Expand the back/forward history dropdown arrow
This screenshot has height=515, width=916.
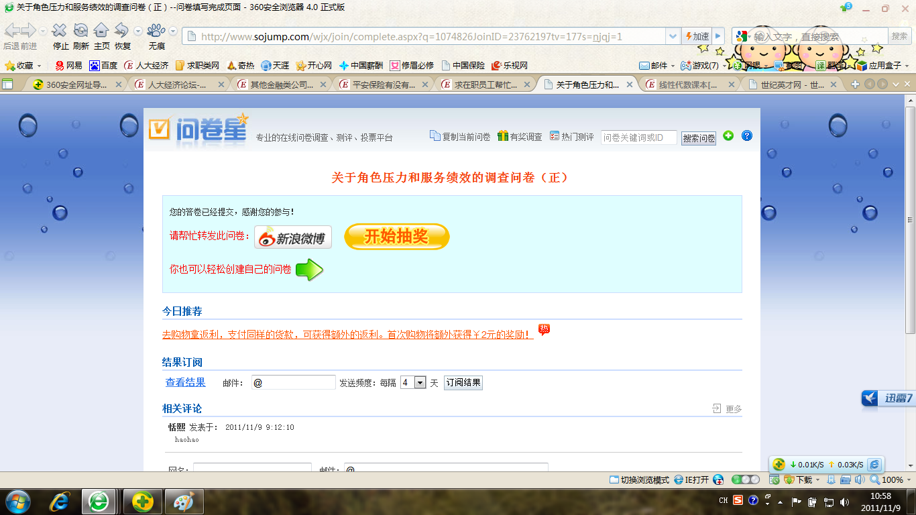[43, 31]
